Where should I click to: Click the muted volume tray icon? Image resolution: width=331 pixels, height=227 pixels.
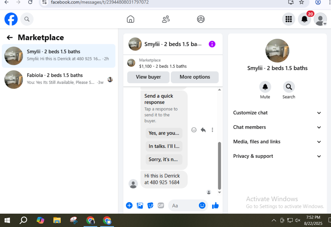click(297, 220)
